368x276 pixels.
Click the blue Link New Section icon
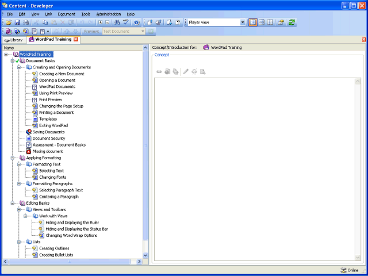(x=17, y=31)
